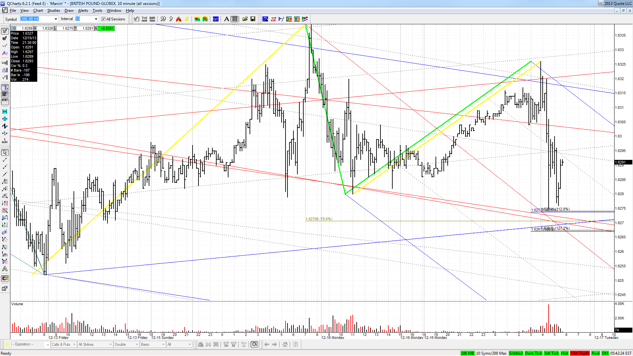Image resolution: width=633 pixels, height=356 pixels.
Task: Click the Entitled status button
Action: tap(516, 353)
